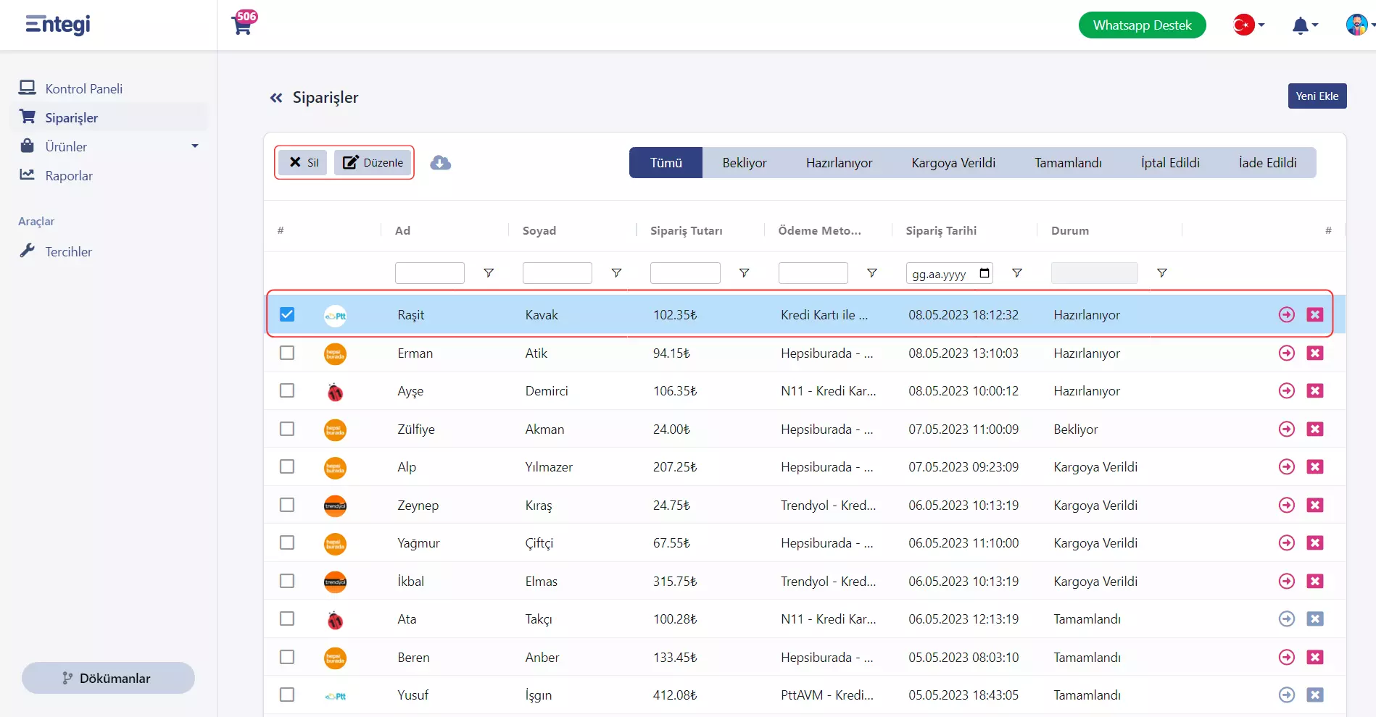Open Whatsapp Destek support
Viewport: 1376px width, 717px height.
point(1142,25)
